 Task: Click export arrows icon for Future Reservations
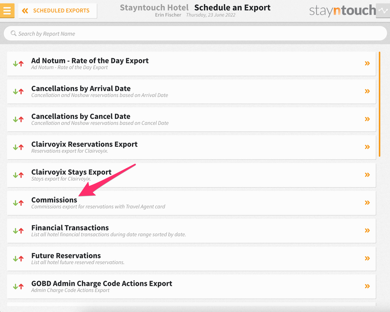tap(18, 259)
